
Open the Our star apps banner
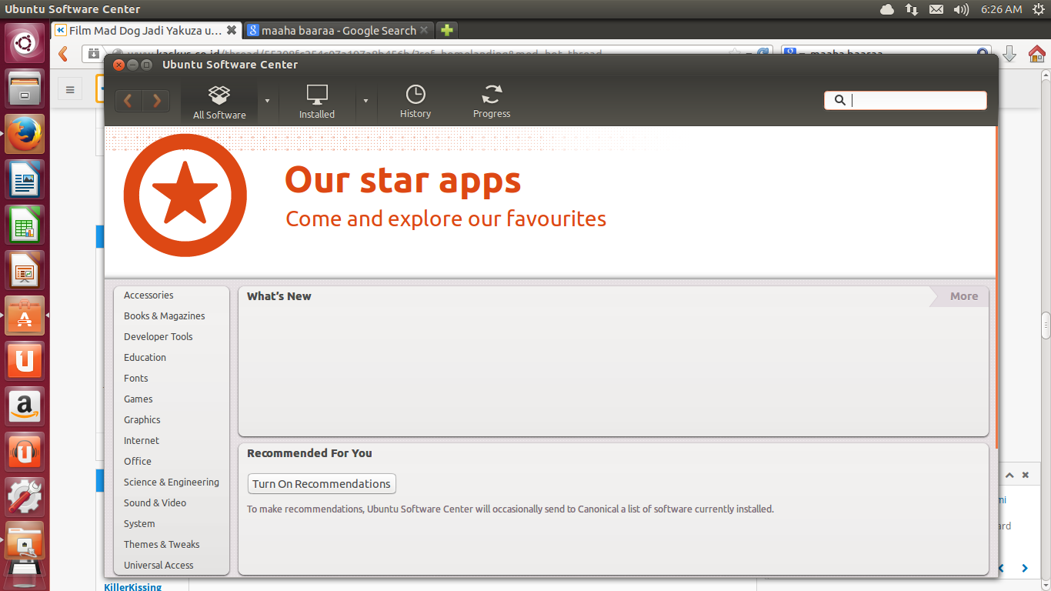click(x=549, y=202)
